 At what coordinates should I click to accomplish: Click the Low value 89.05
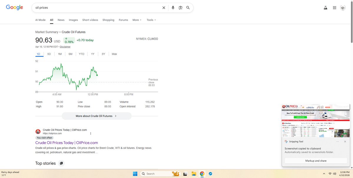tap(108, 102)
